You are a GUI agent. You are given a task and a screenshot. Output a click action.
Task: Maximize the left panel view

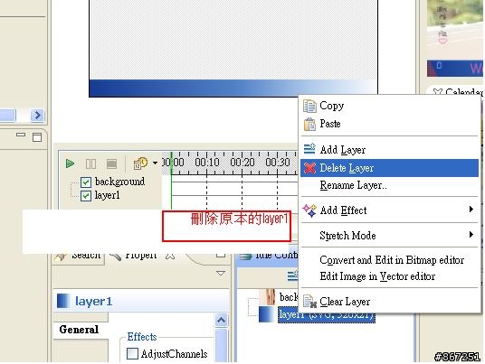[37, 137]
